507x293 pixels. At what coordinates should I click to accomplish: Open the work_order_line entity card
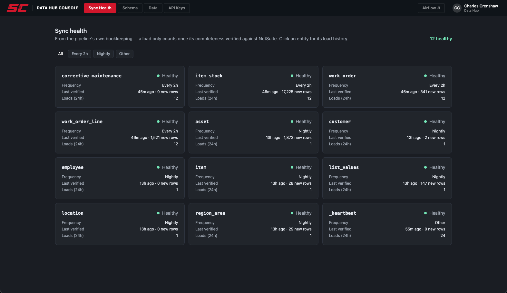tap(120, 132)
